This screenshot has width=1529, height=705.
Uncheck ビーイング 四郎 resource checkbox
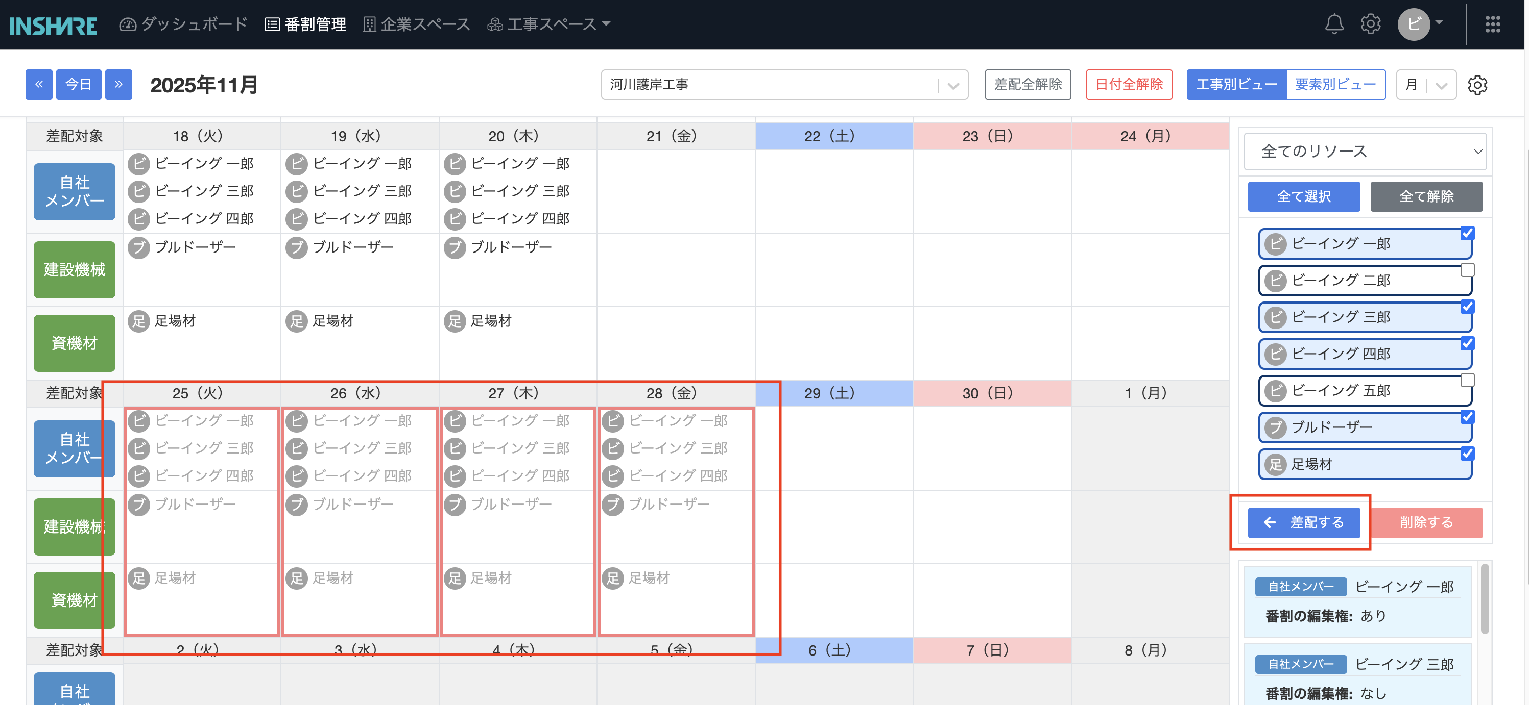[x=1467, y=343]
